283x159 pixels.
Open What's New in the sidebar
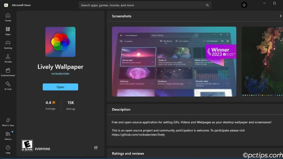pos(8,122)
